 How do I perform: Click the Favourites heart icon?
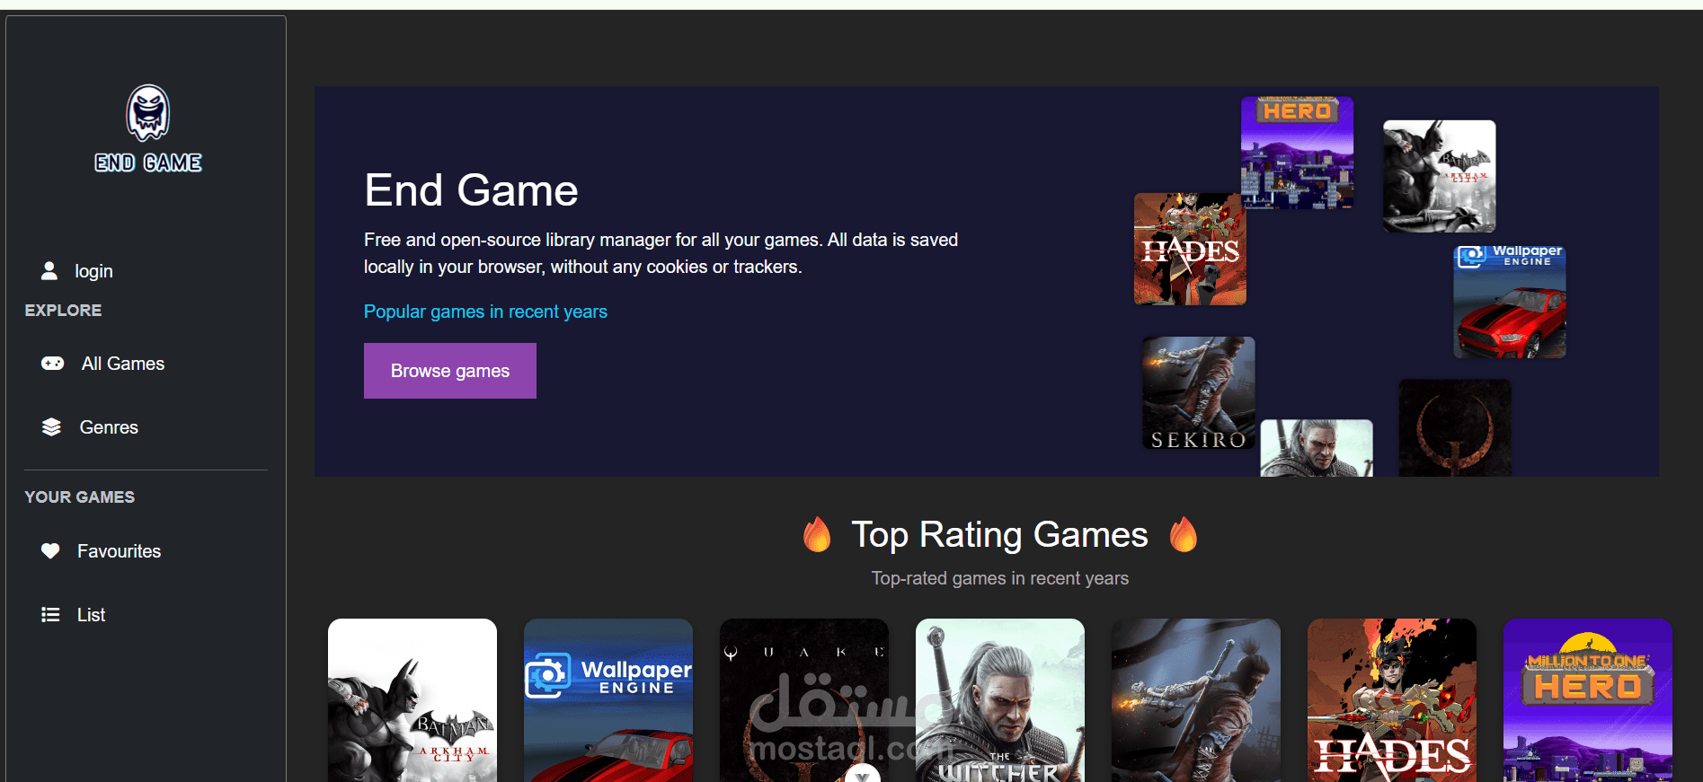[x=50, y=551]
